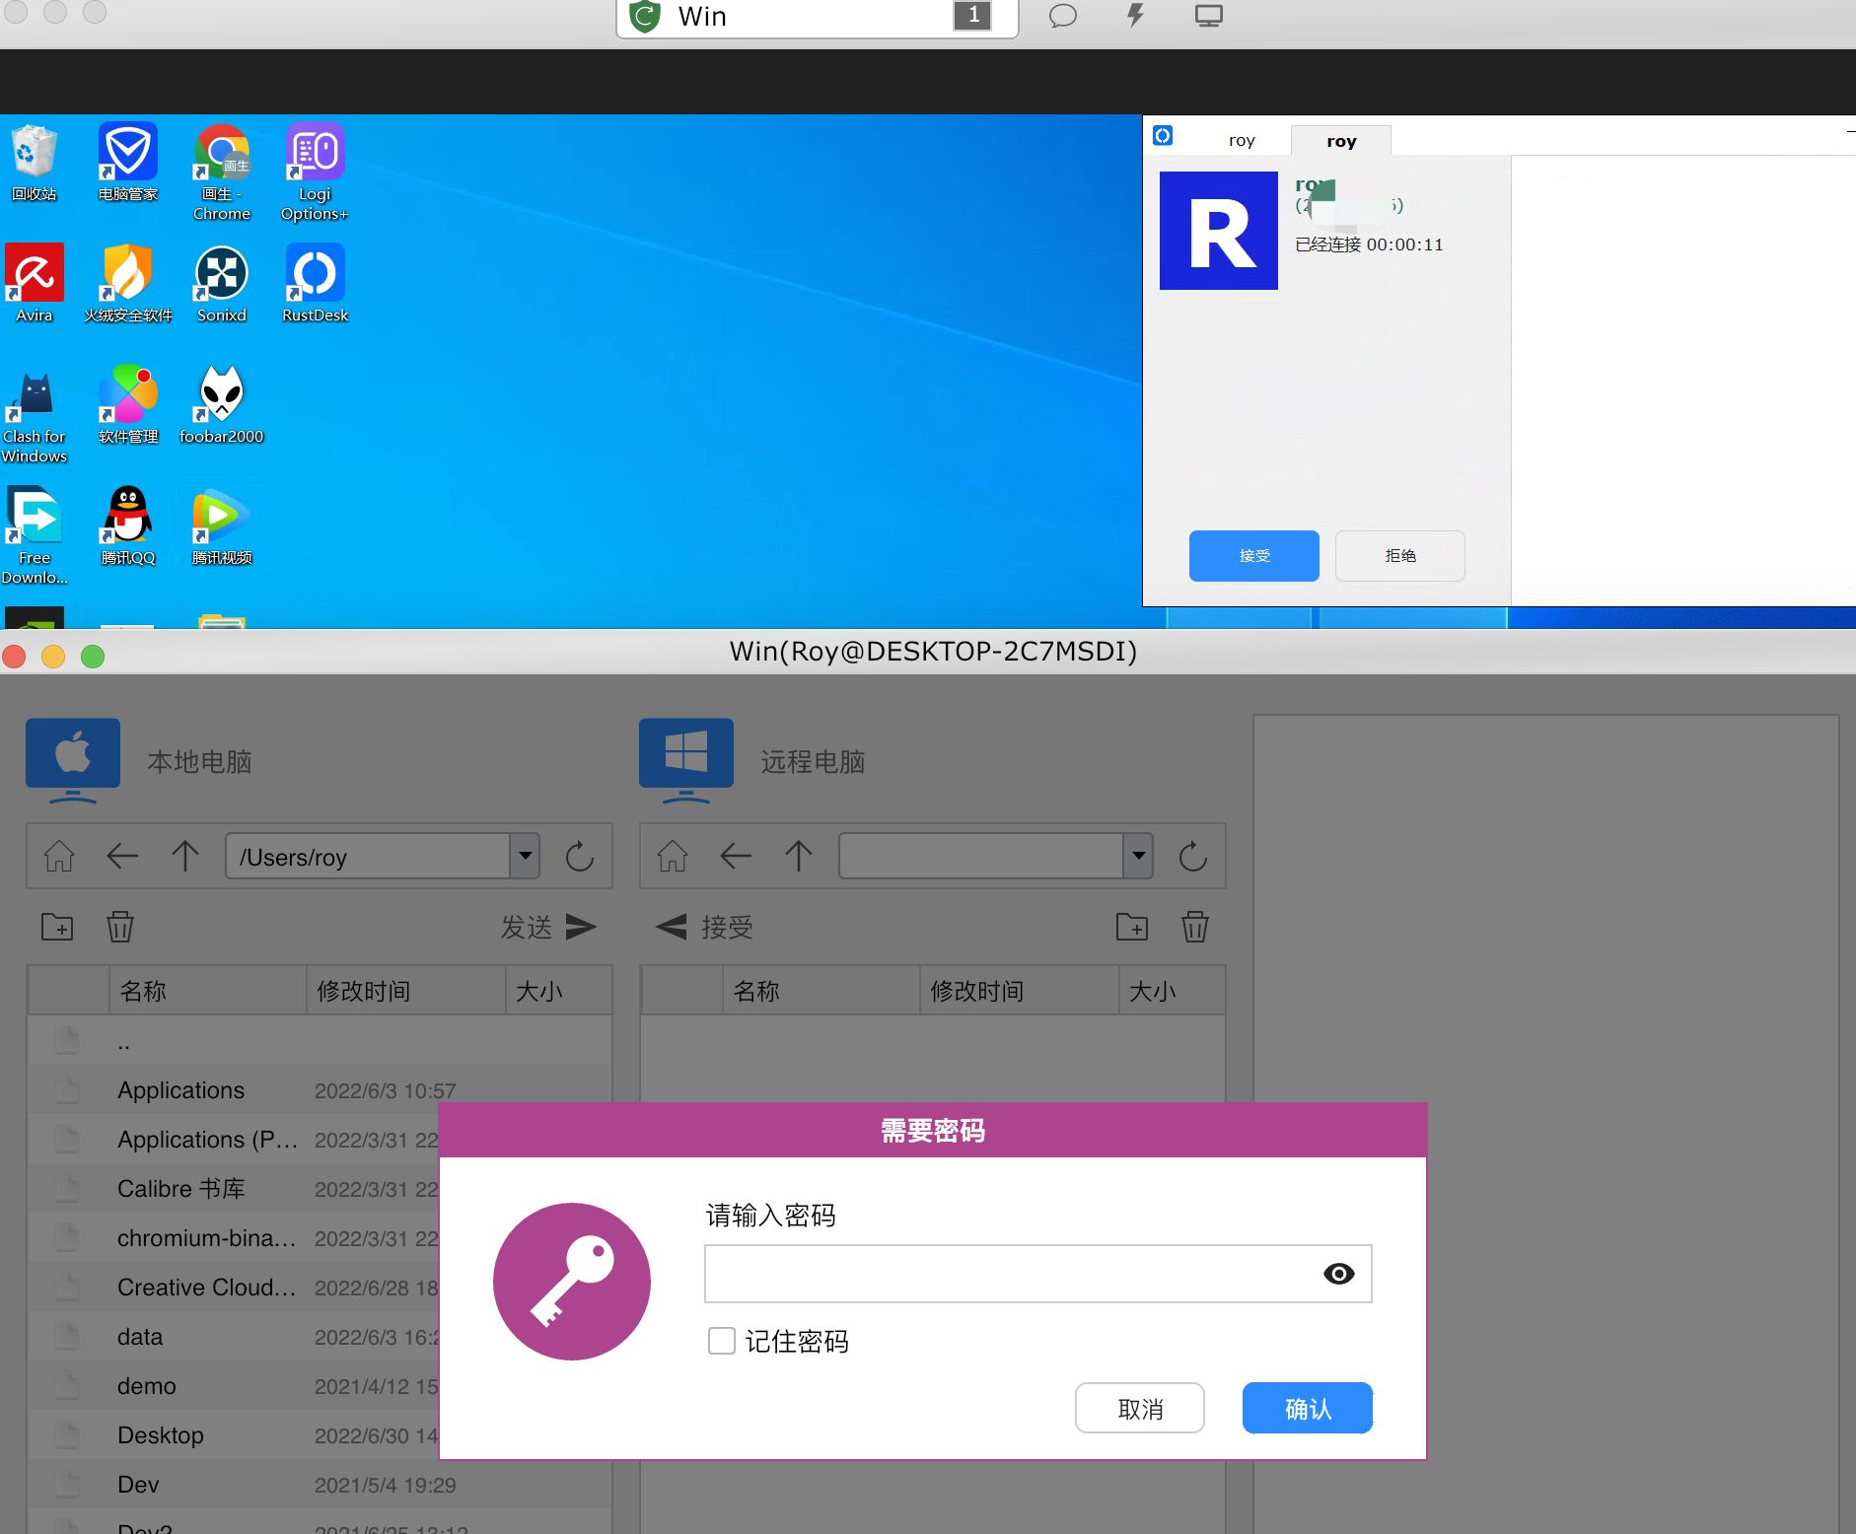Switch to the first roy tab
This screenshot has width=1856, height=1534.
coord(1242,141)
